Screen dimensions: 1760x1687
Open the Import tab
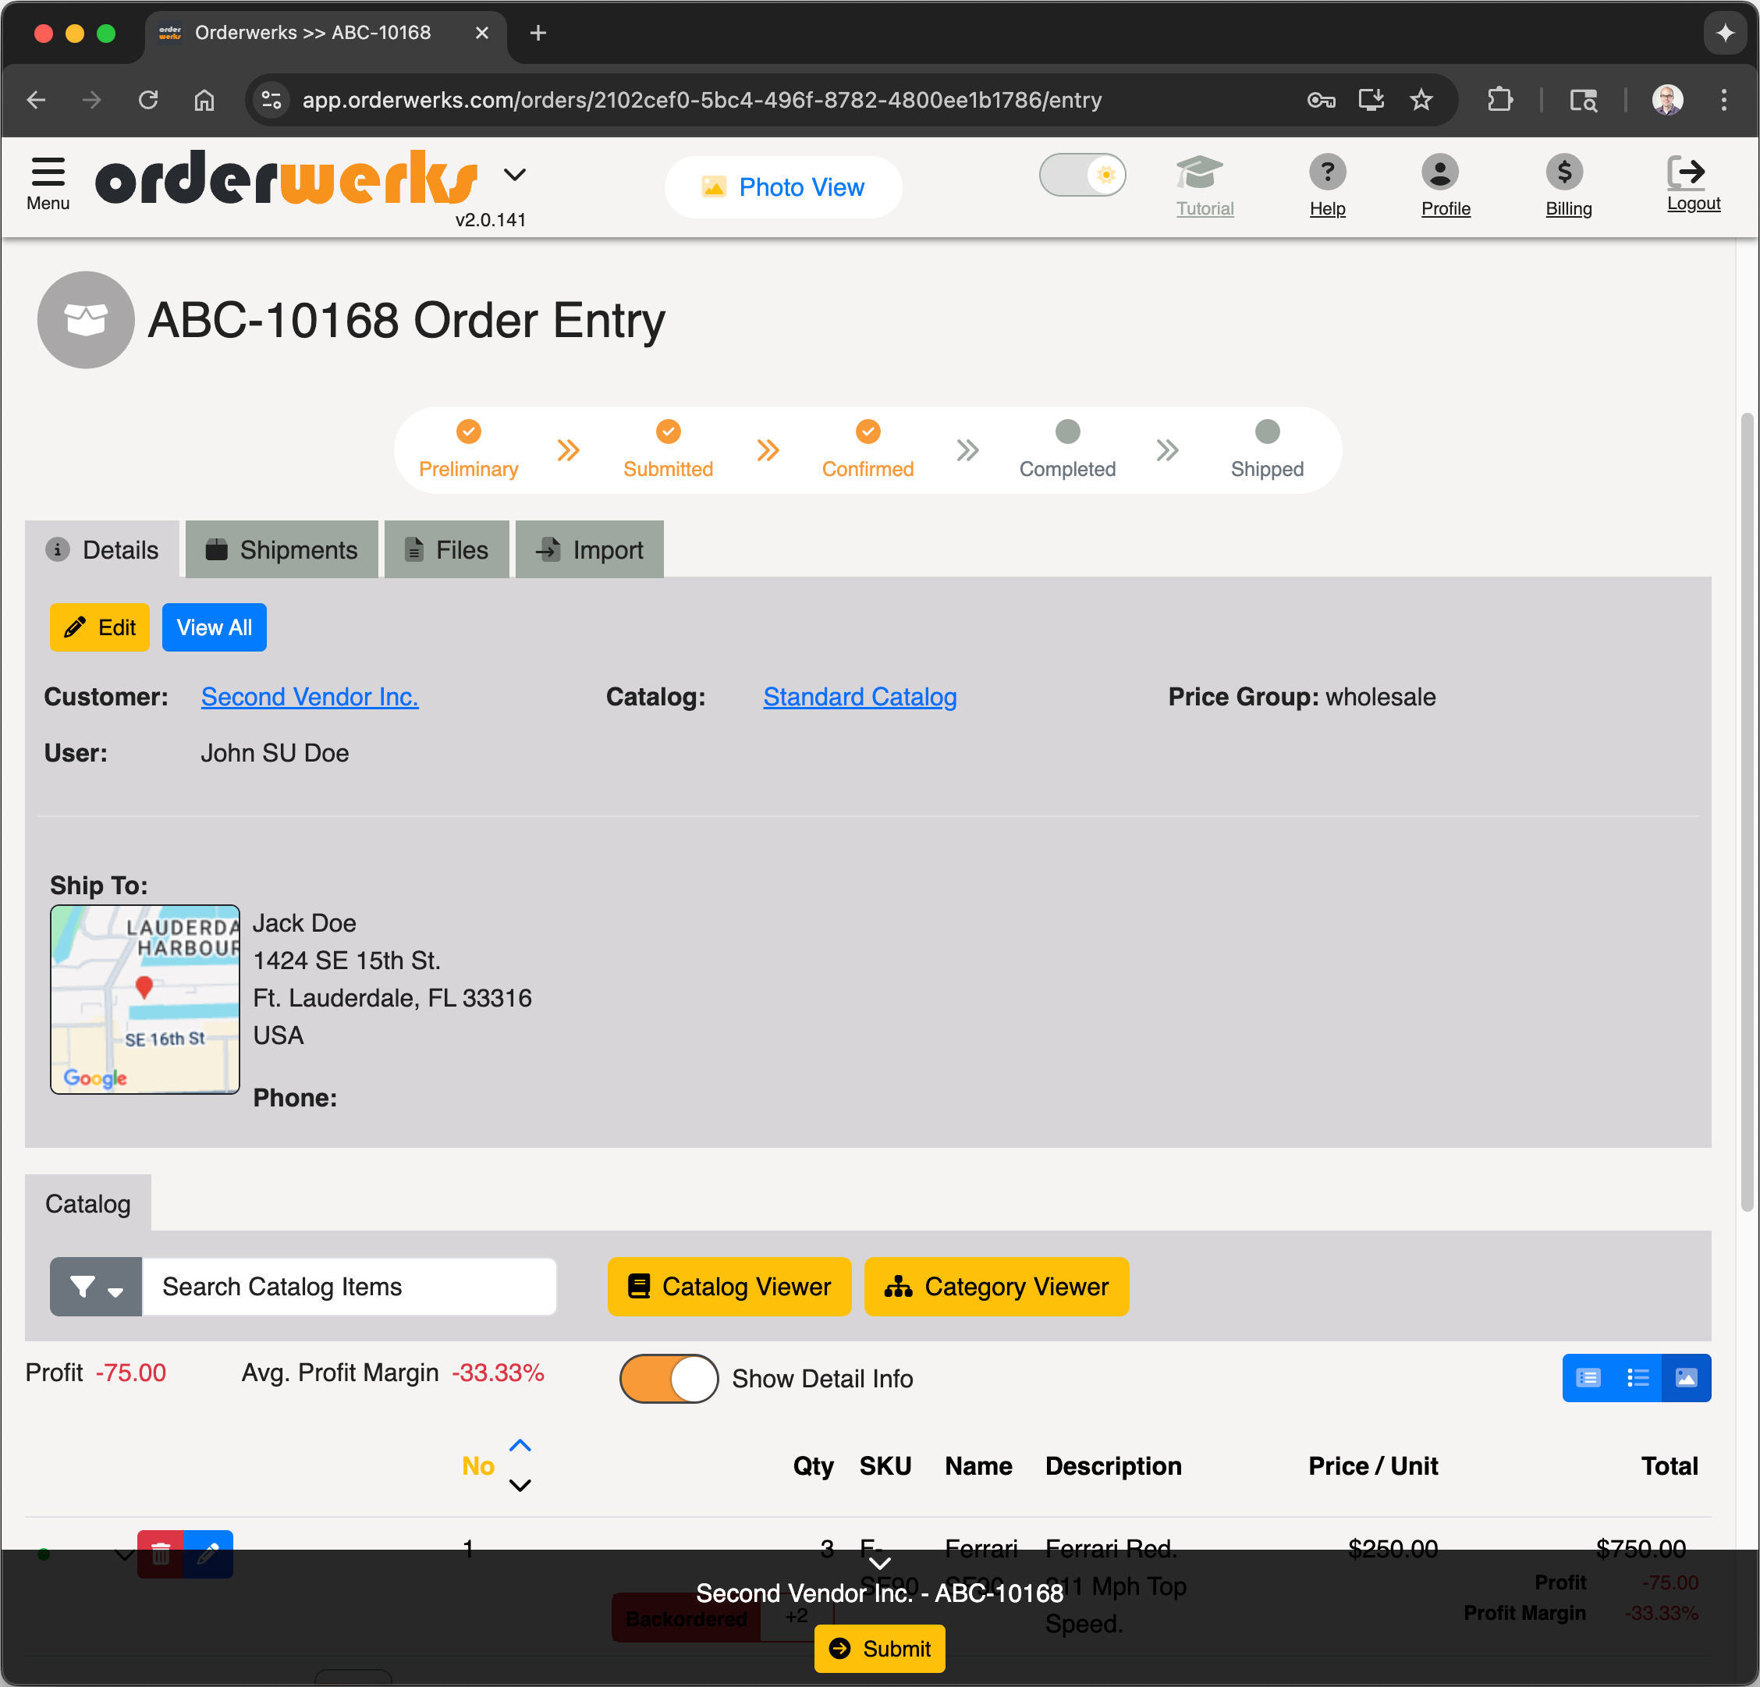[x=589, y=549]
